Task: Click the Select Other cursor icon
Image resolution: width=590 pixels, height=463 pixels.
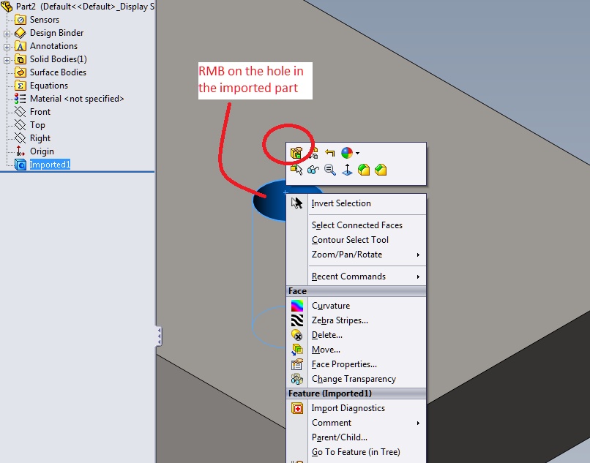Action: 296,170
